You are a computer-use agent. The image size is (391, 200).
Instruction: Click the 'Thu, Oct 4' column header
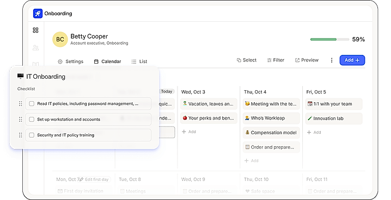pyautogui.click(x=255, y=92)
